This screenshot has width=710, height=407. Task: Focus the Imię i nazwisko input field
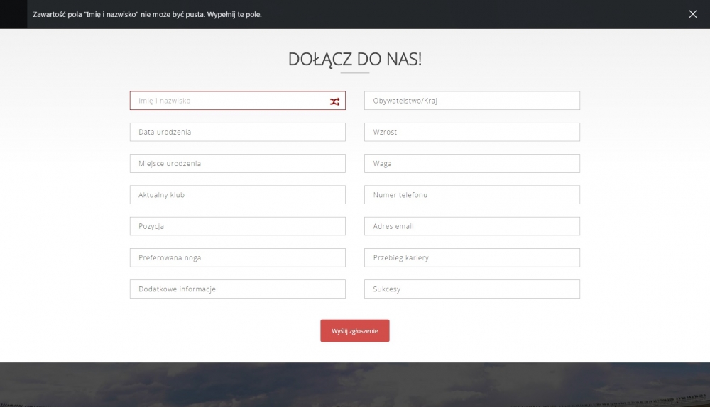[x=237, y=101]
